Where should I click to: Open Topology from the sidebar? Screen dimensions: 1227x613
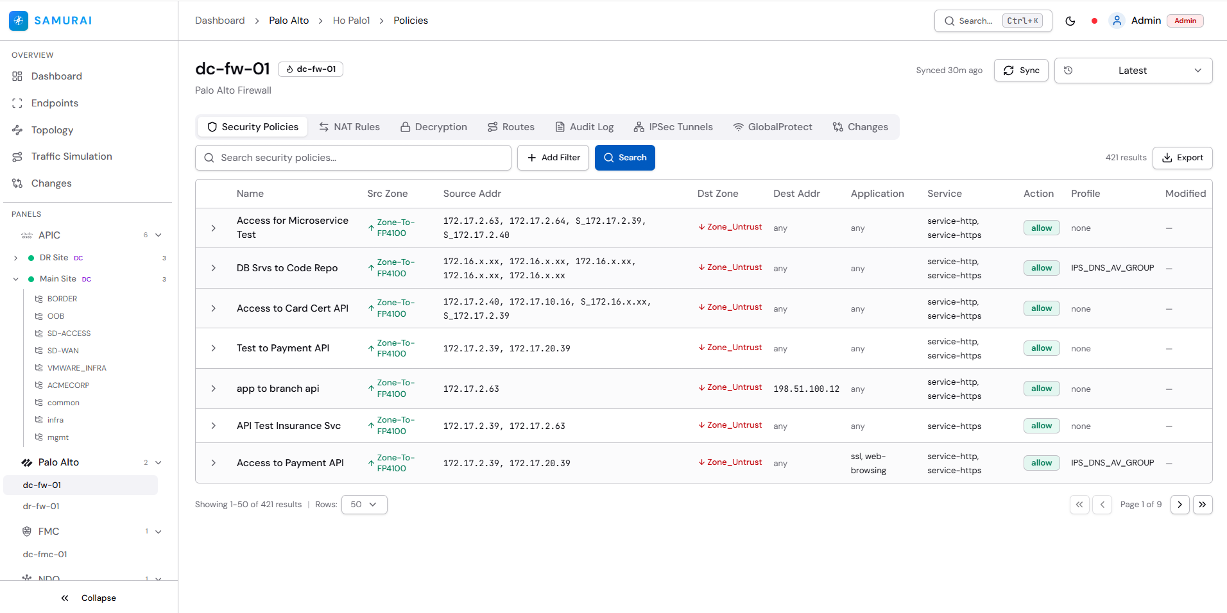coord(52,130)
